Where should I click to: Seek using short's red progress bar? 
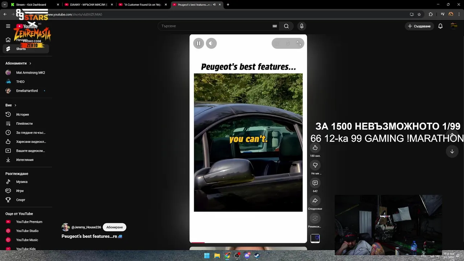(248, 243)
